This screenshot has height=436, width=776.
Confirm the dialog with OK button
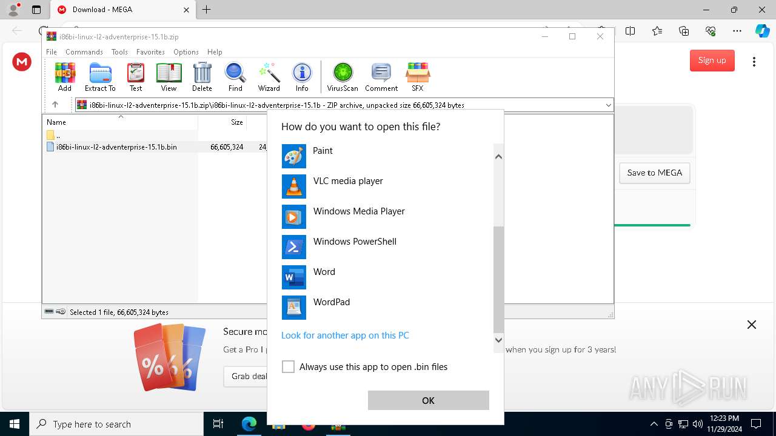(429, 400)
